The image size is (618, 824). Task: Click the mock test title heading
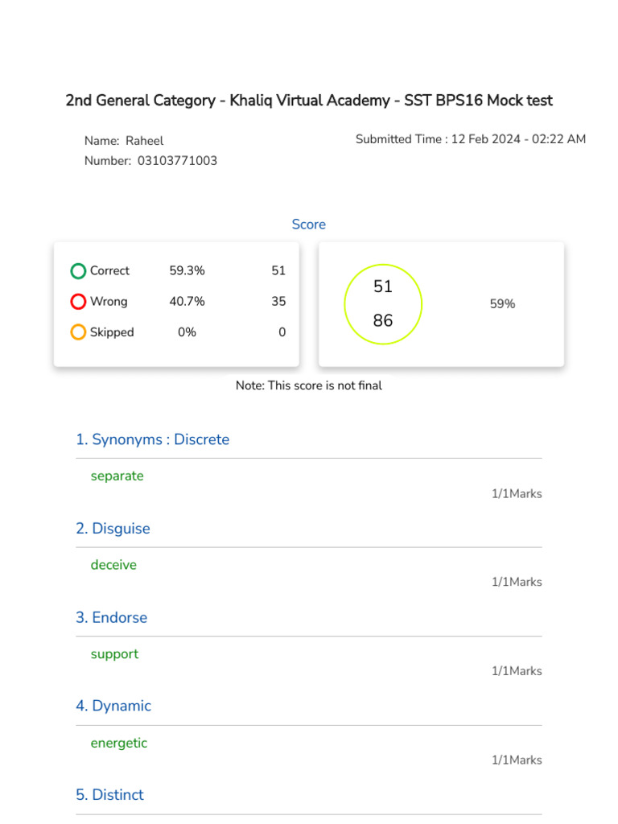pos(309,101)
